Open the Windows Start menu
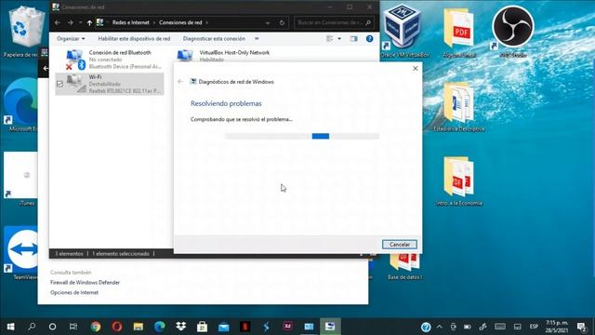The width and height of the screenshot is (595, 335). click(10, 327)
